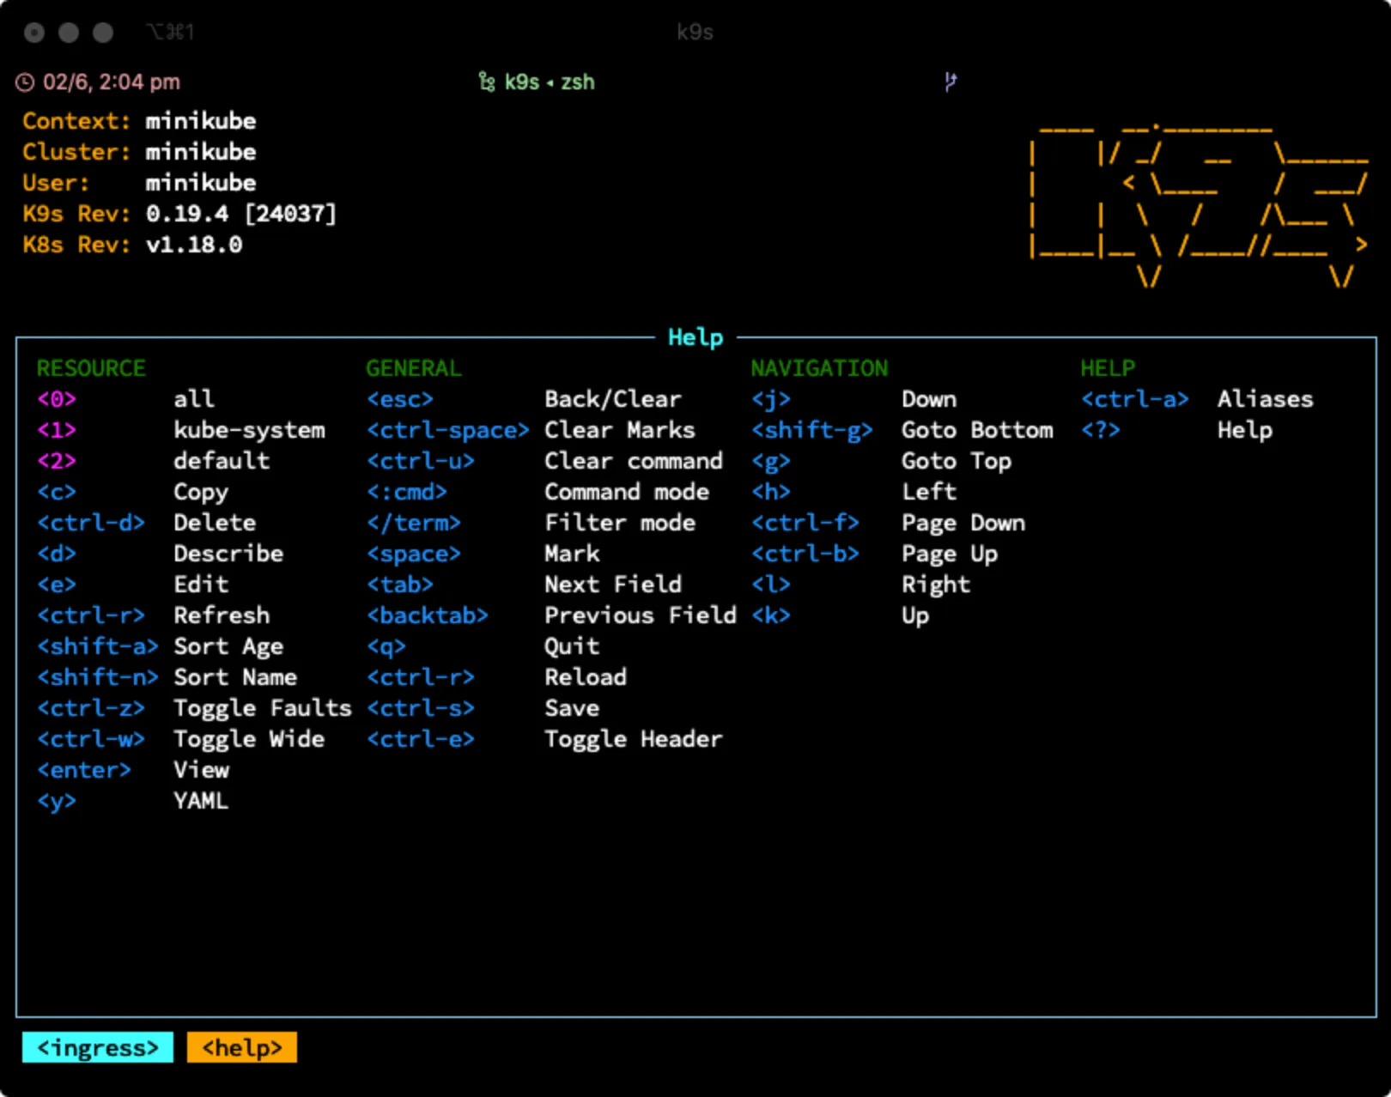Viewport: 1391px width, 1097px height.
Task: Click the <j> key label
Action: [x=771, y=399]
